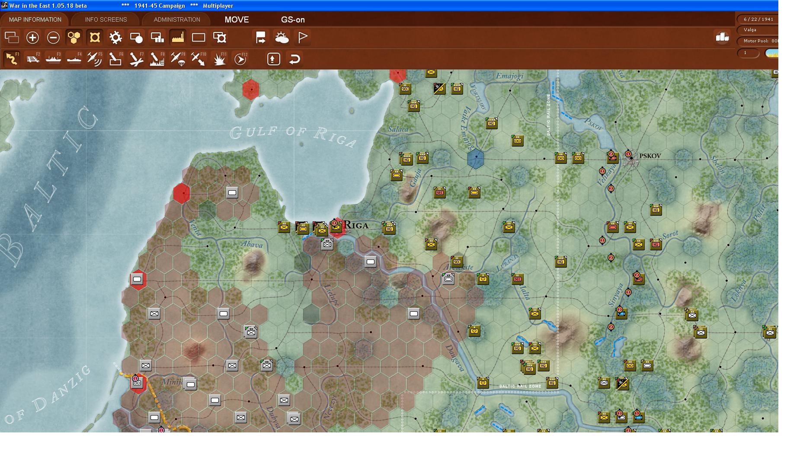This screenshot has height=467, width=787.
Task: Open the MAP INFORMATION tab
Action: coord(35,19)
